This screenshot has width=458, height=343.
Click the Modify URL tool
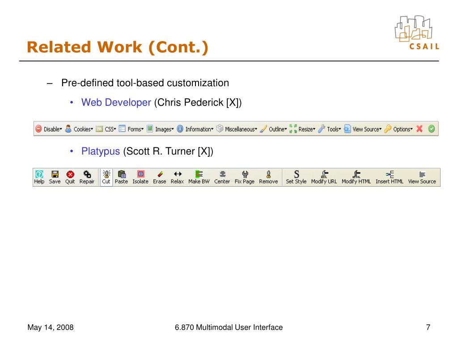[x=324, y=177]
